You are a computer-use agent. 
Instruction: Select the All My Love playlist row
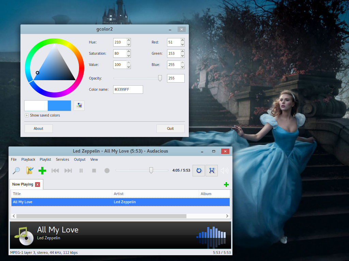(x=120, y=202)
